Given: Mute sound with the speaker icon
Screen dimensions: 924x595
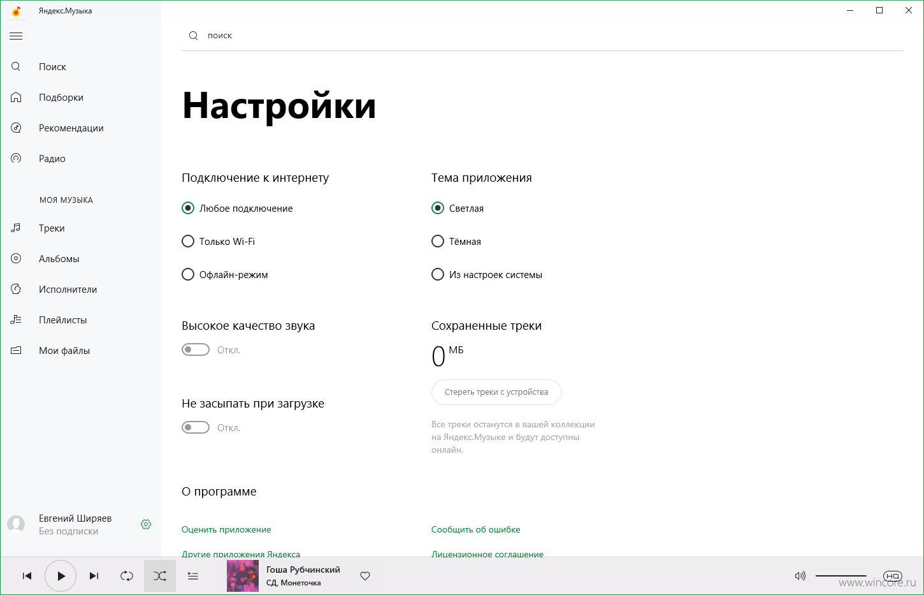Looking at the screenshot, I should coord(800,576).
